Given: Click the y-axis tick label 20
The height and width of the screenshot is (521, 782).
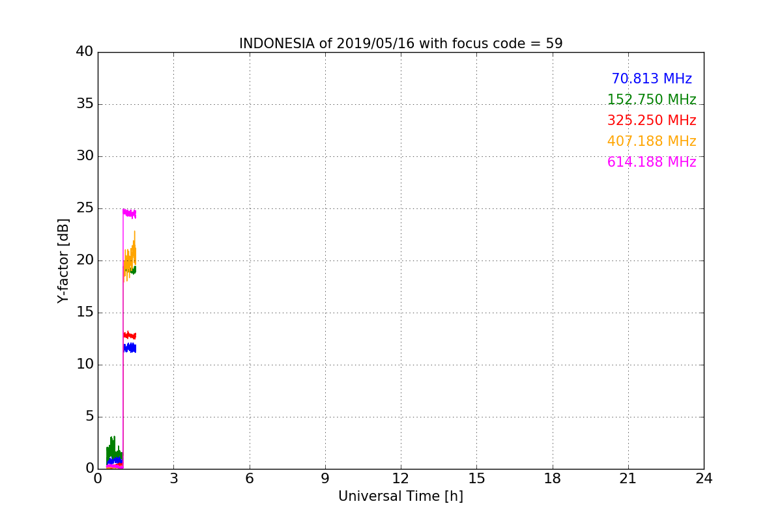Looking at the screenshot, I should [x=85, y=260].
